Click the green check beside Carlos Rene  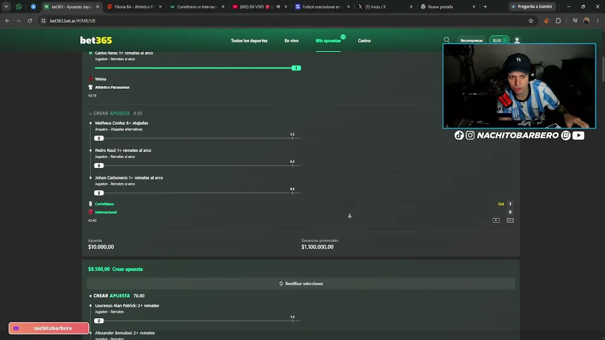coord(91,53)
